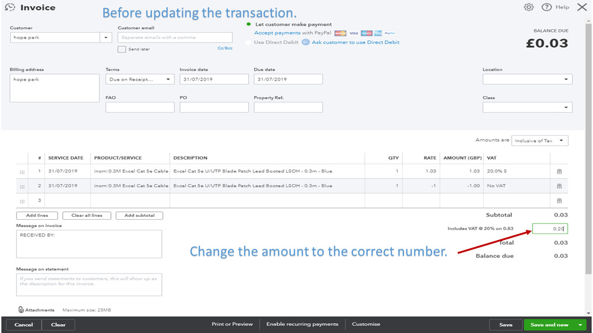The height and width of the screenshot is (333, 593).
Task: Click the 20.0% S VAT cell in line 1
Action: (x=516, y=171)
